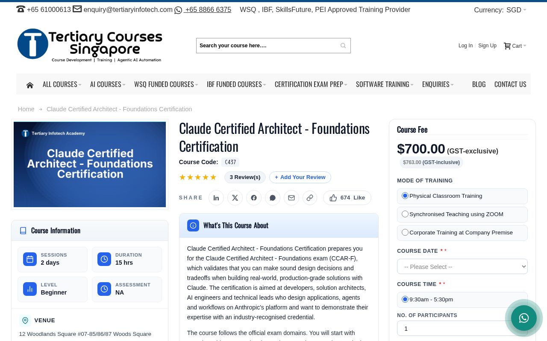Click the Duration clock icon

tap(104, 259)
